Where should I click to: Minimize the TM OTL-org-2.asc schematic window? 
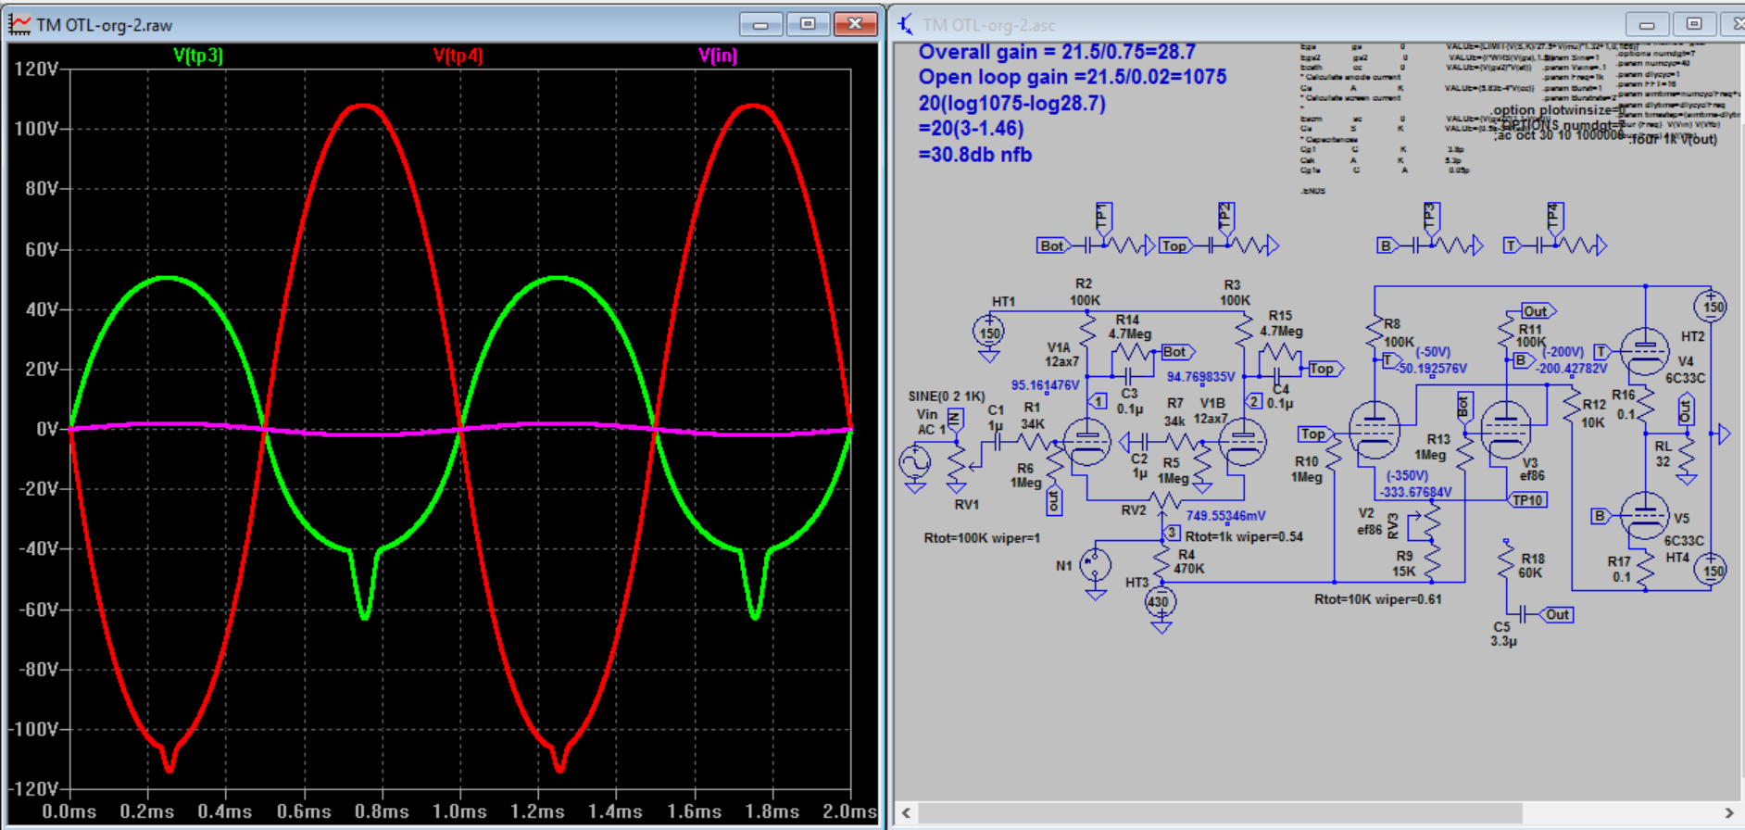click(1647, 24)
